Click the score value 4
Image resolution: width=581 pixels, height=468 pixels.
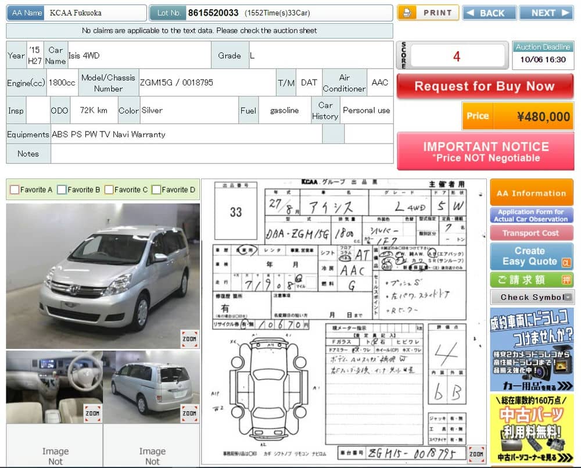(x=457, y=56)
